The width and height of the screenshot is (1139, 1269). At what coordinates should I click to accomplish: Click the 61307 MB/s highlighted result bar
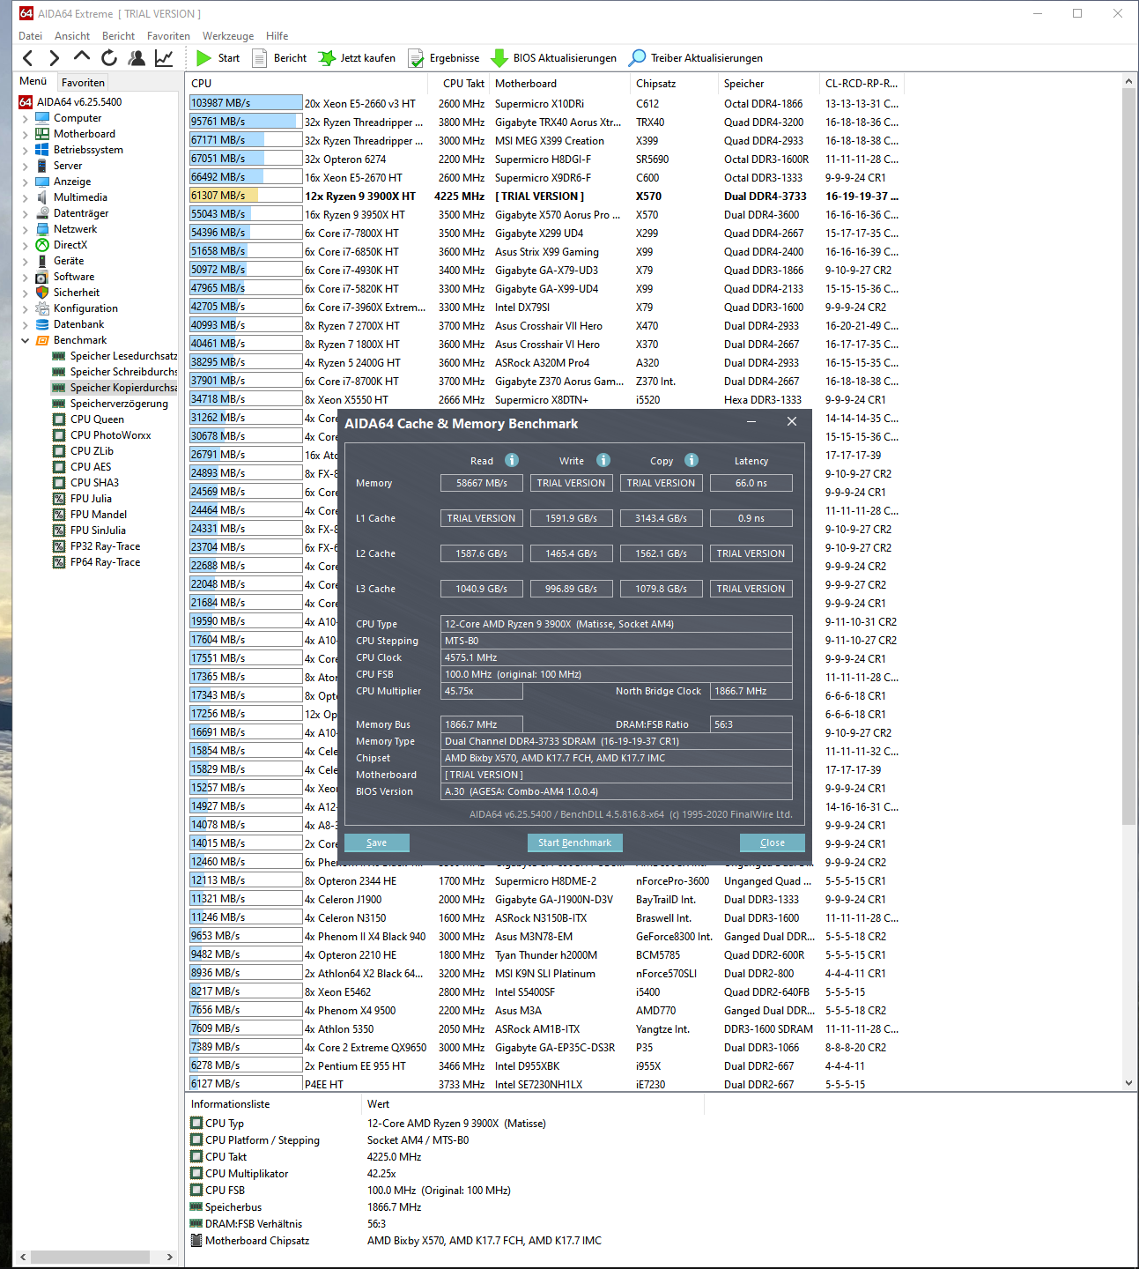(246, 196)
